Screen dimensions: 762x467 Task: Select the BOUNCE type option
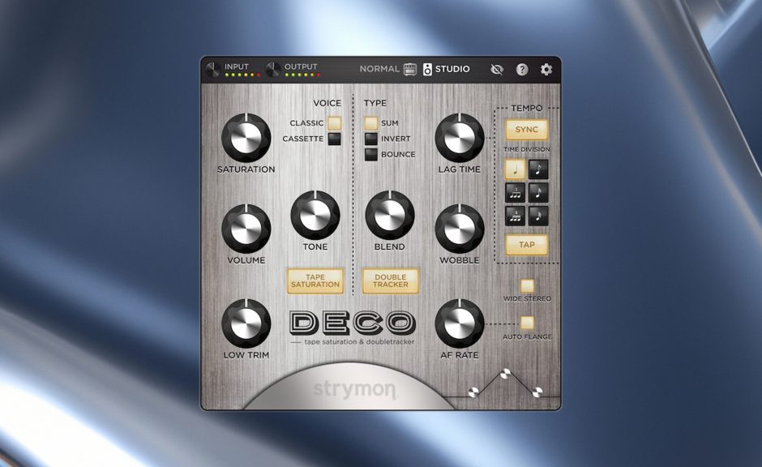pyautogui.click(x=372, y=155)
